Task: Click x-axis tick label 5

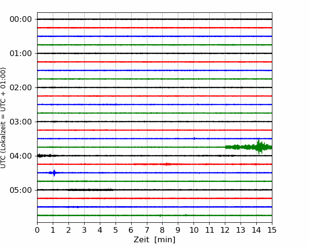Action: pos(116,230)
